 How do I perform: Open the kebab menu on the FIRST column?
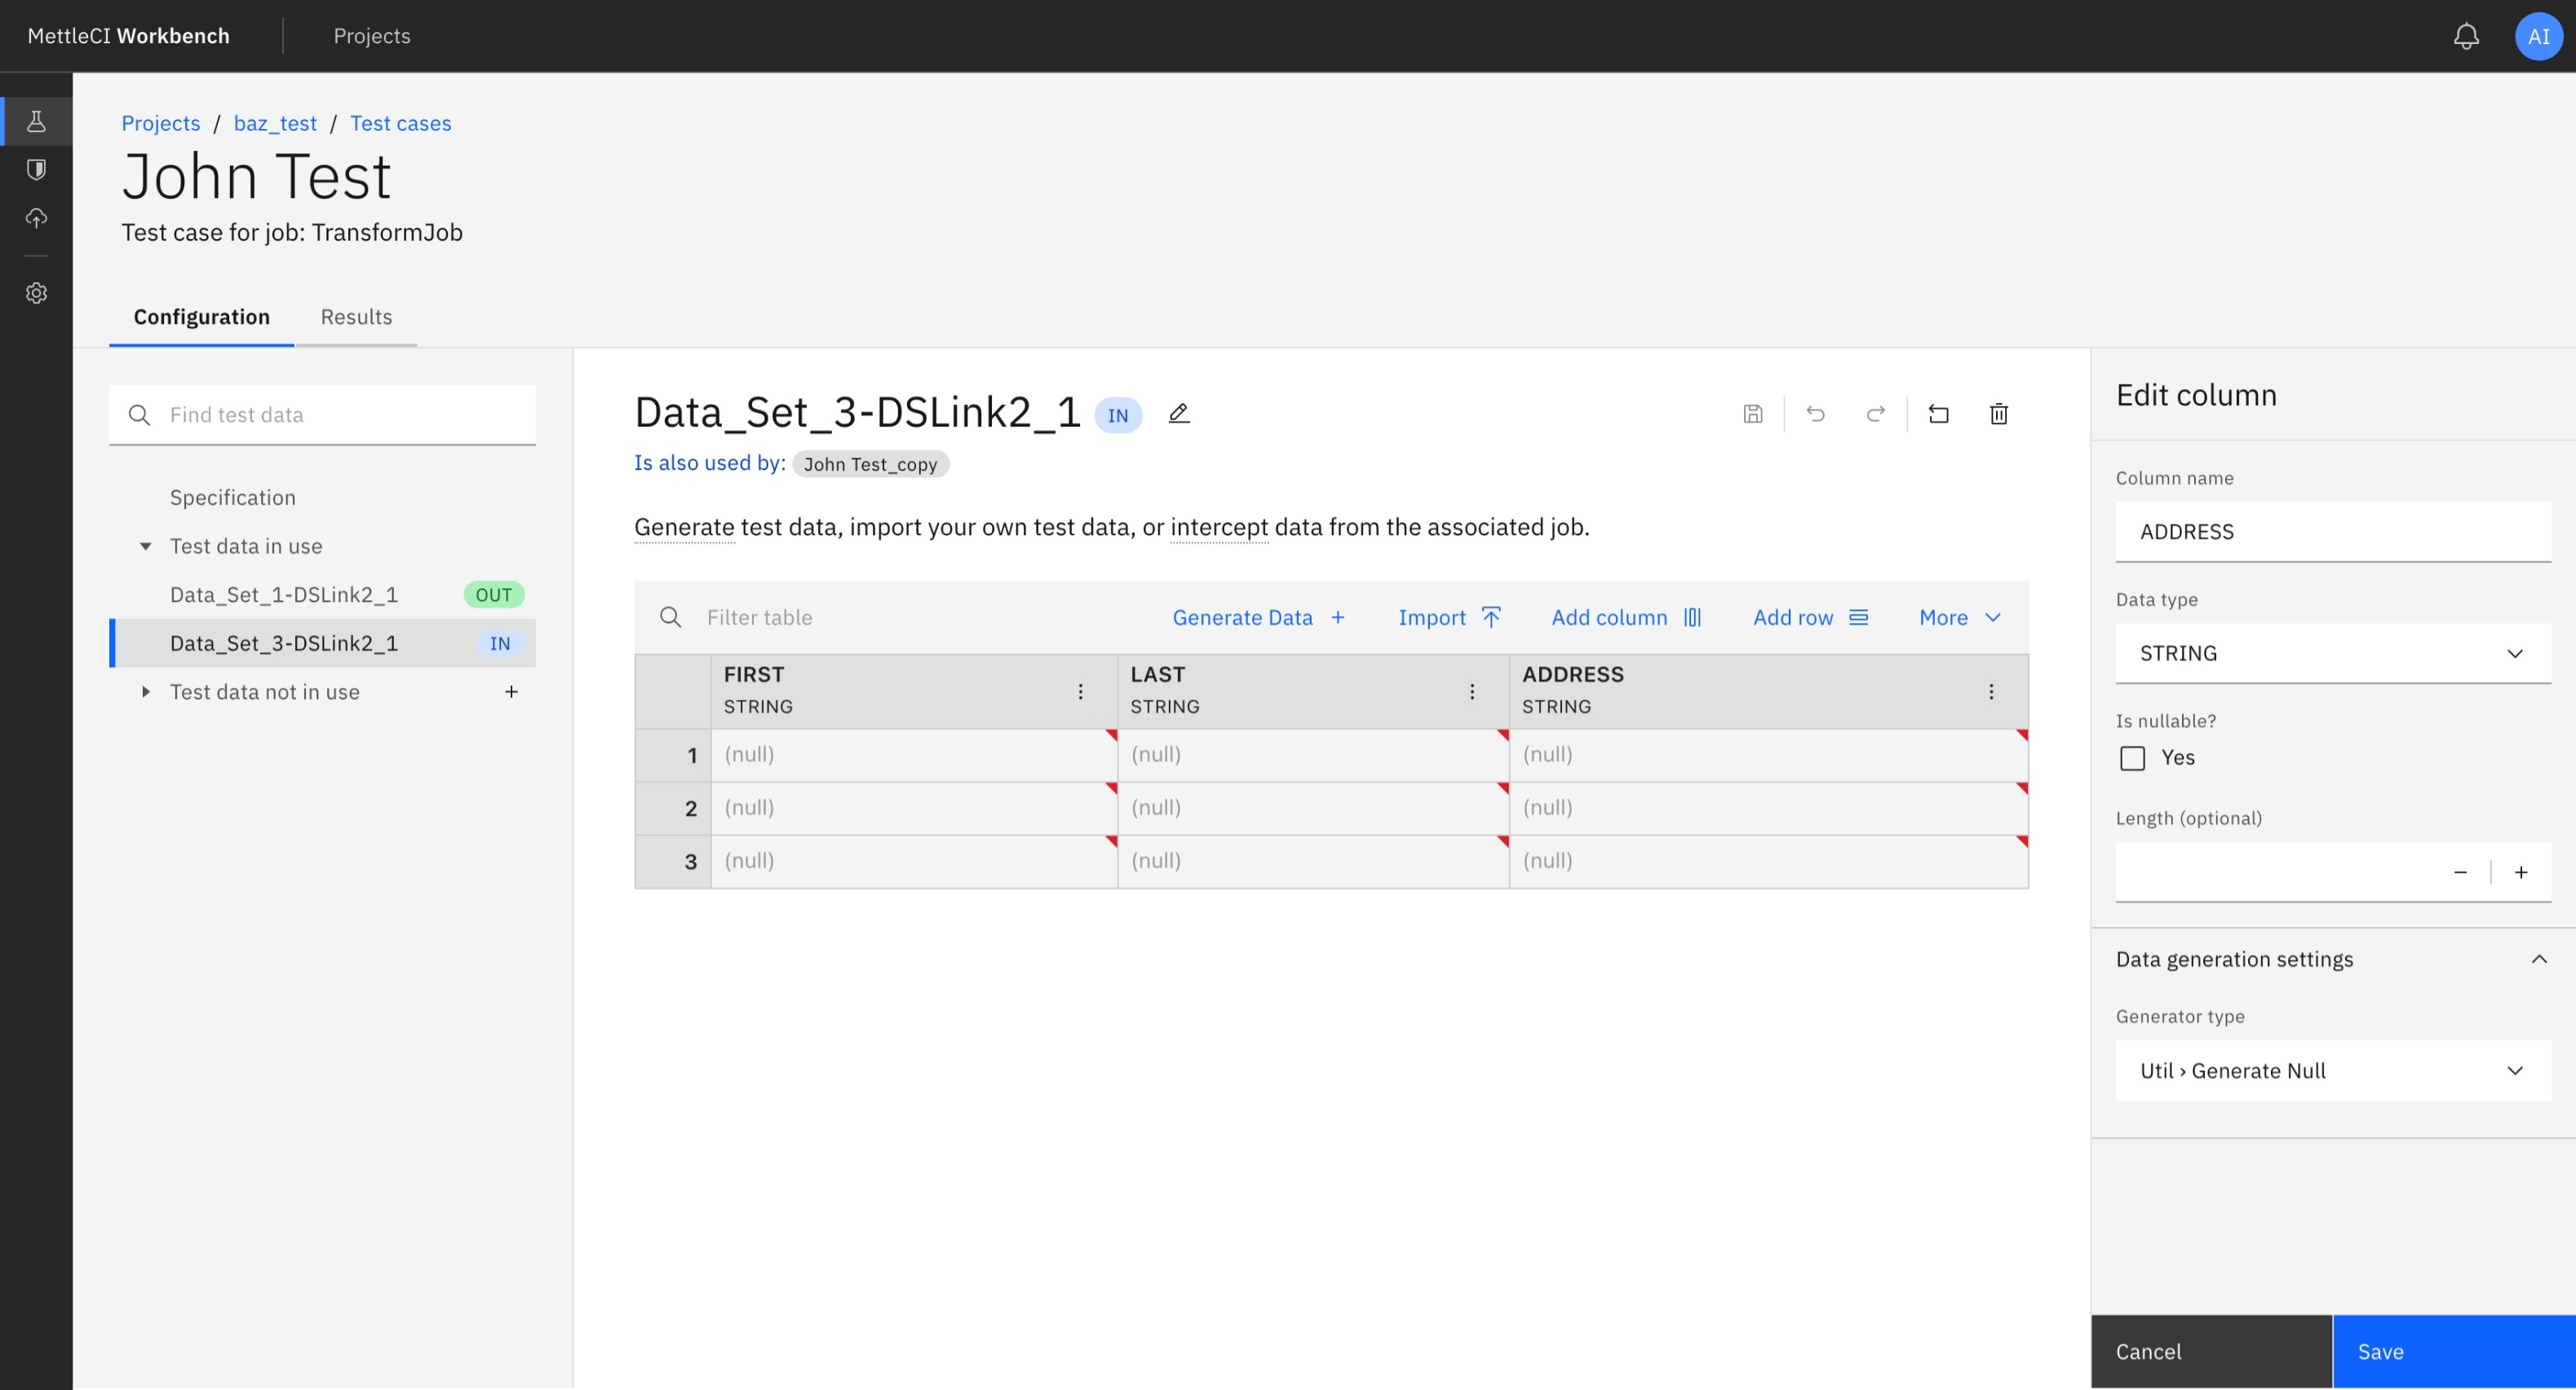pos(1080,690)
